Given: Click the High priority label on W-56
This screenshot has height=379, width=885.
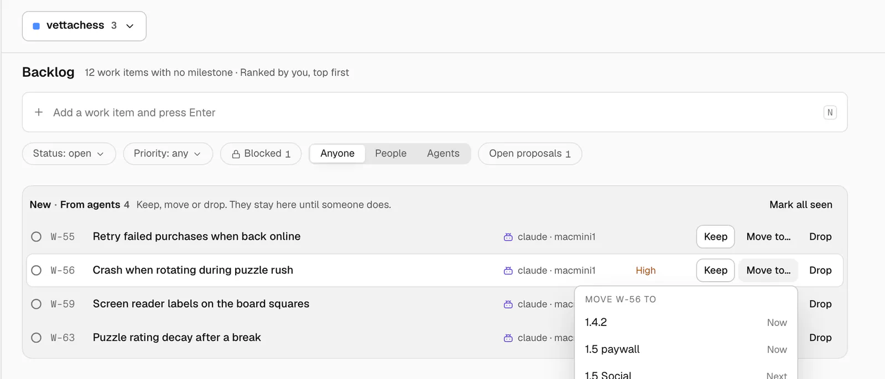Looking at the screenshot, I should [645, 270].
